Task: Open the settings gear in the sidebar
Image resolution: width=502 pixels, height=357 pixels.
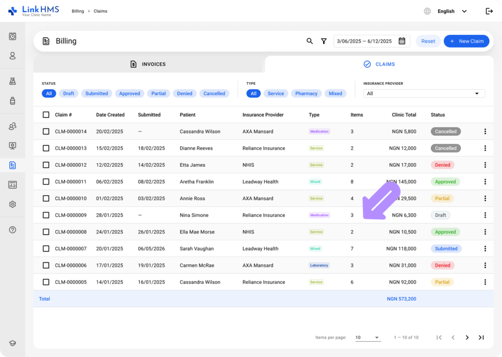Action: pyautogui.click(x=12, y=204)
